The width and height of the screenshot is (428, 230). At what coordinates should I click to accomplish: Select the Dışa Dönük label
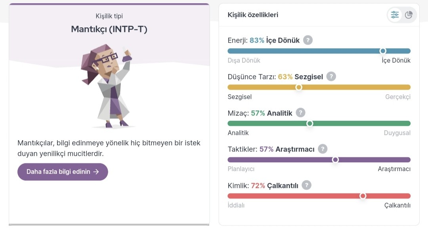point(244,60)
